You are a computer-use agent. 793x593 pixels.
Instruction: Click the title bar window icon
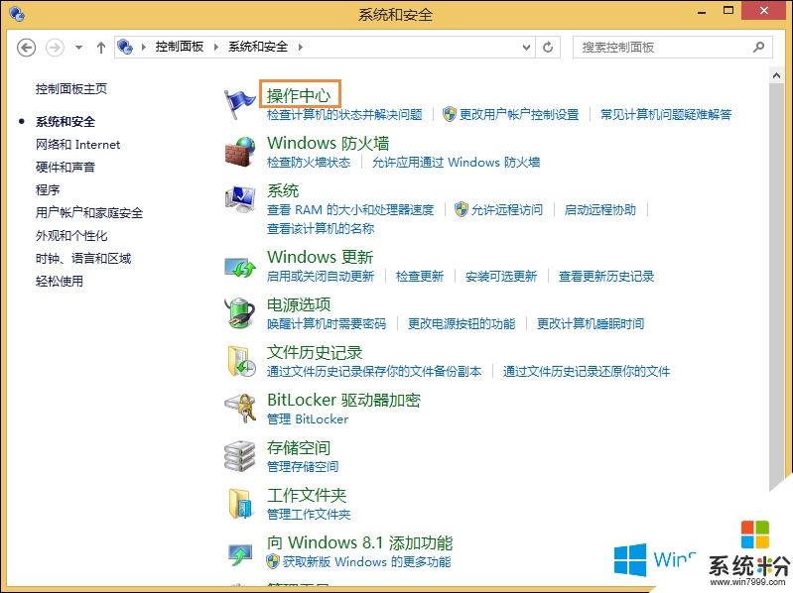coord(17,14)
